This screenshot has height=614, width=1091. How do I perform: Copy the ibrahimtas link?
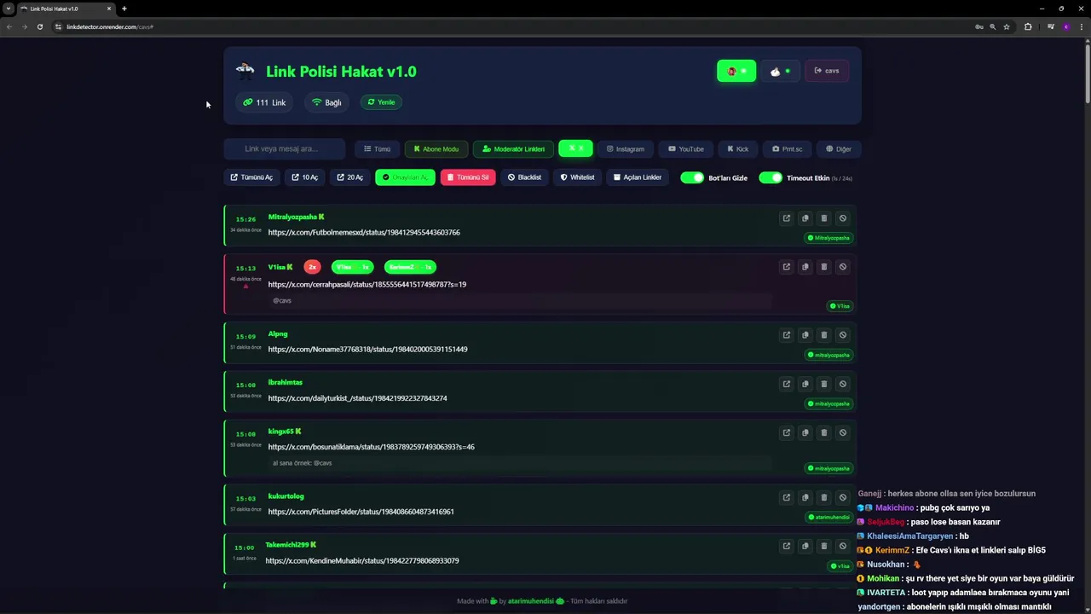coord(805,384)
